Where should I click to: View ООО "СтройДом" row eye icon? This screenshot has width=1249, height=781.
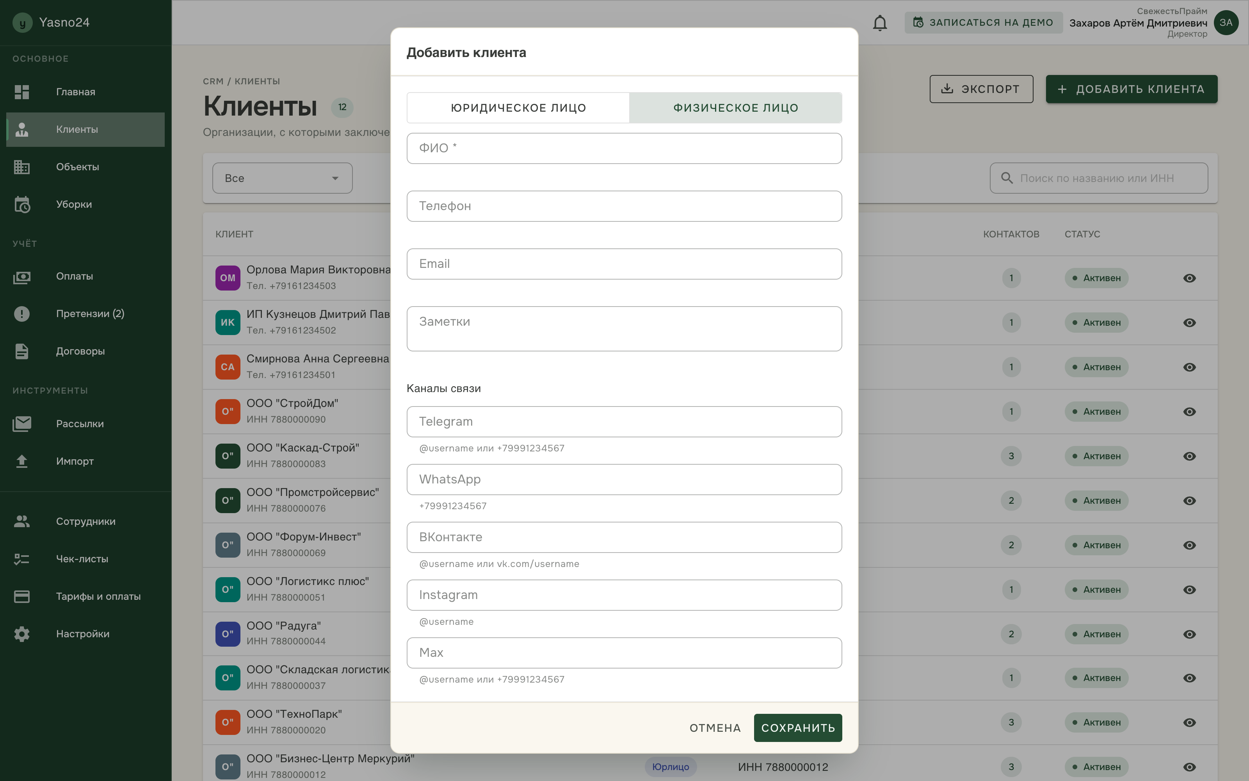click(1190, 412)
